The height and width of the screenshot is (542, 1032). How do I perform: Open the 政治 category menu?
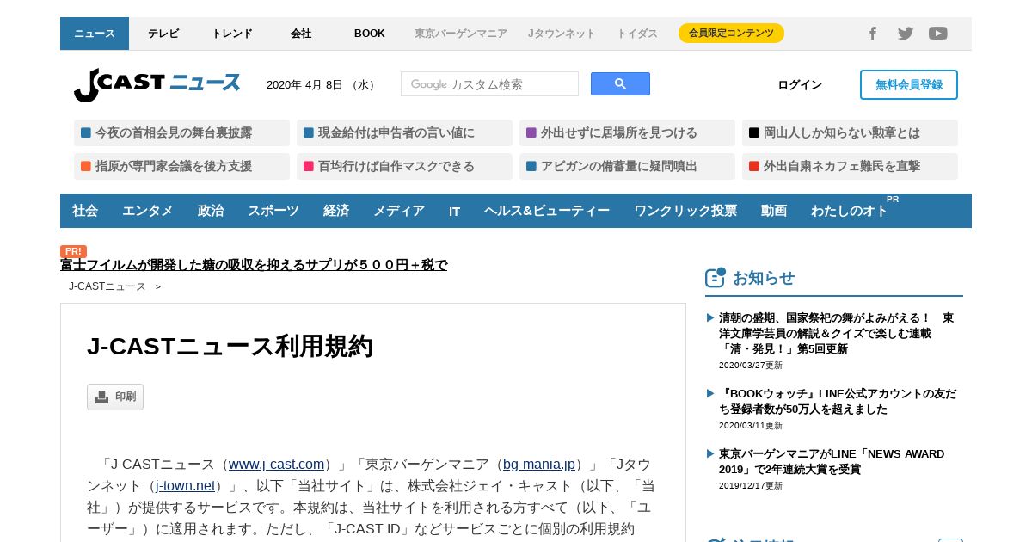(x=211, y=211)
